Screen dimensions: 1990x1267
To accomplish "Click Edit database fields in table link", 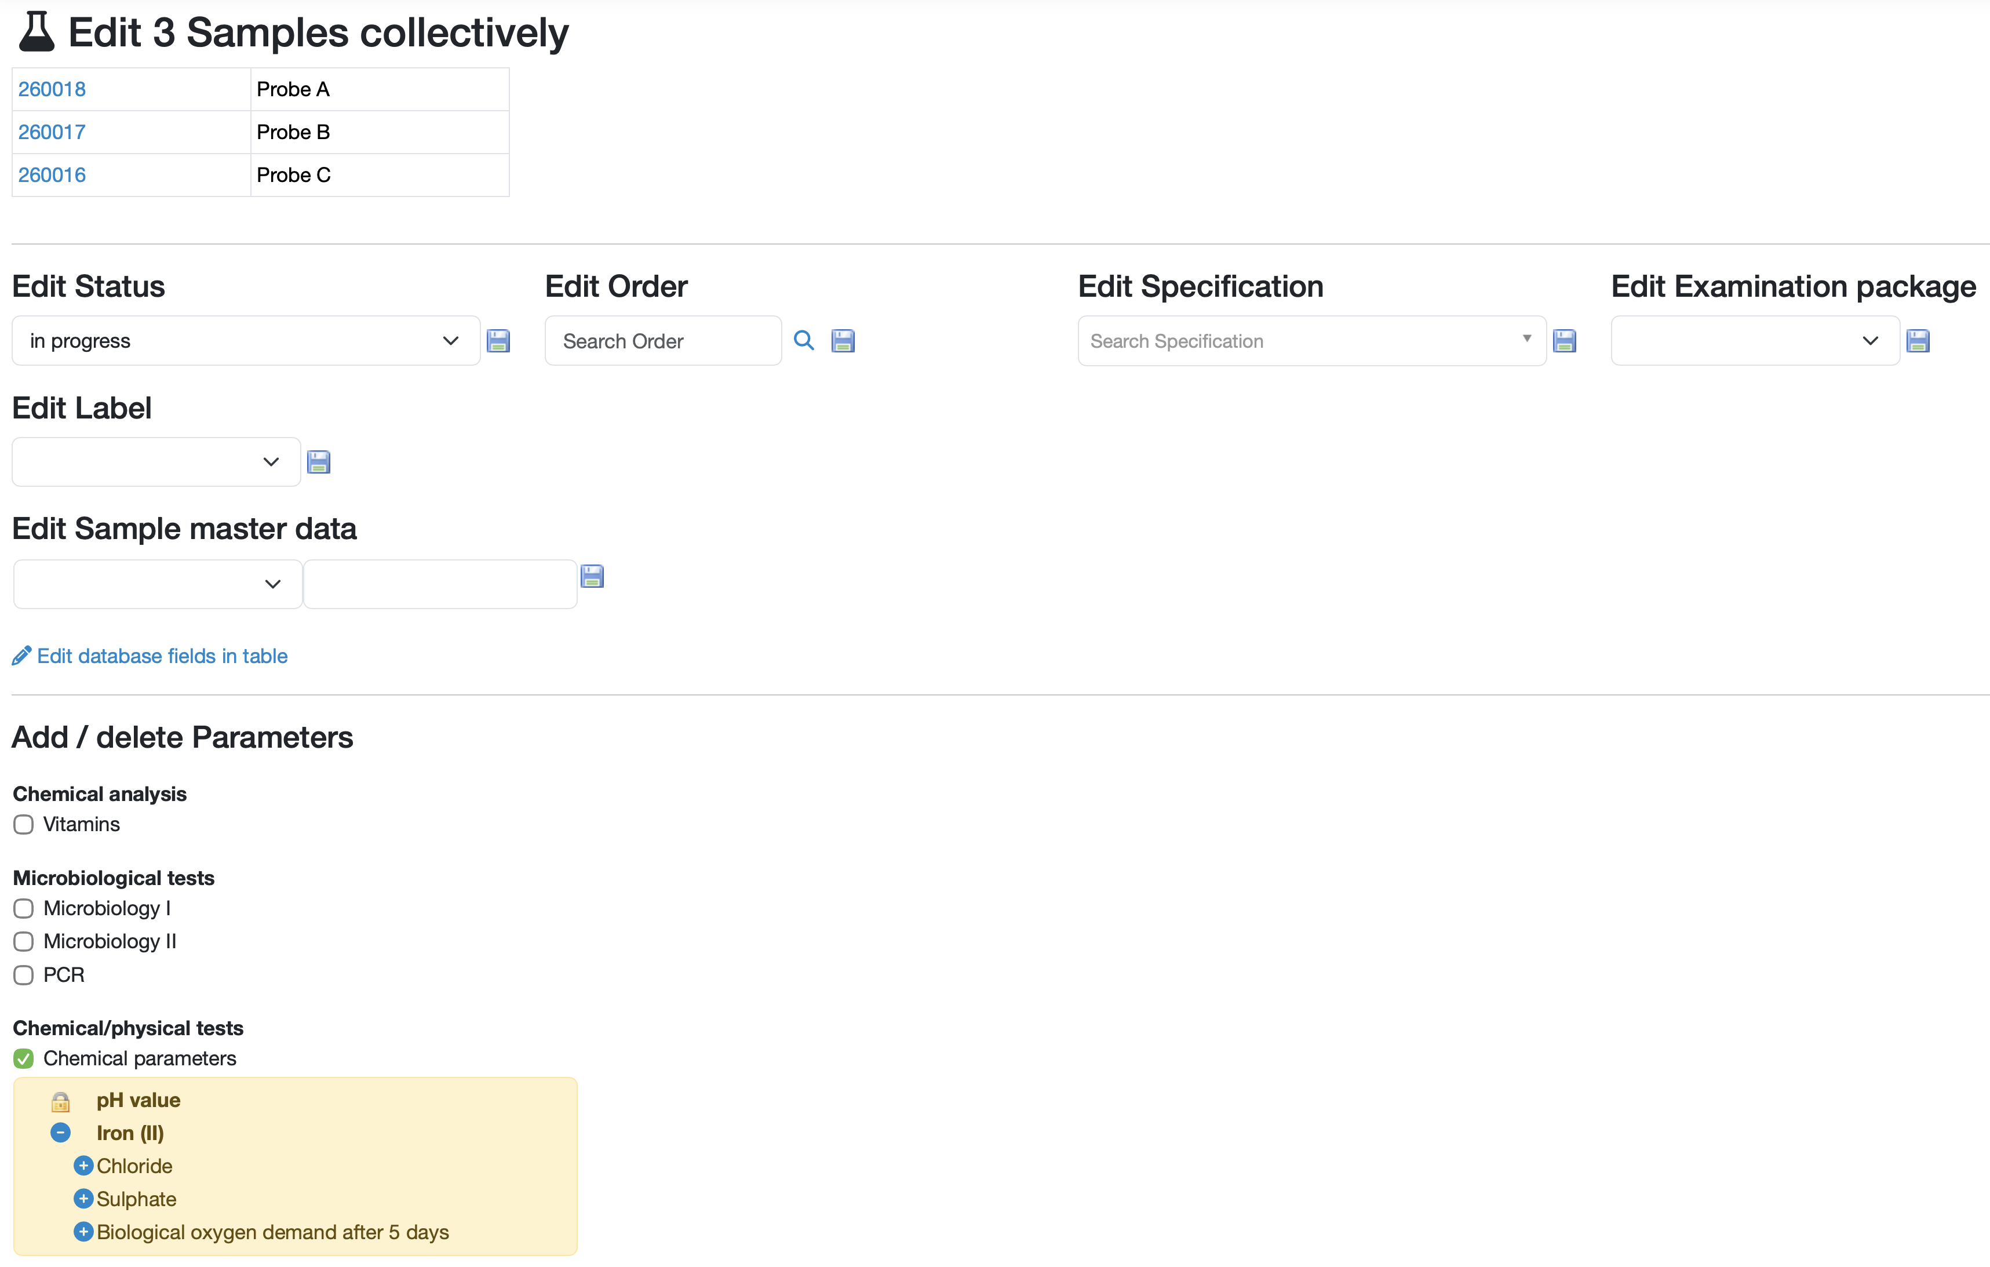I will (x=162, y=656).
